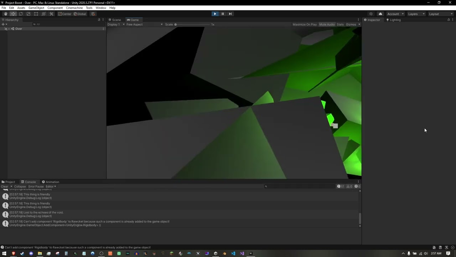Click the Console Clear button
The height and width of the screenshot is (257, 456).
coord(5,186)
